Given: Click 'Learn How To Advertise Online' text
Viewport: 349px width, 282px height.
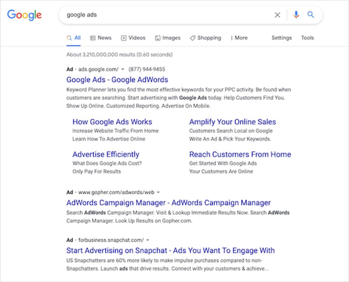Looking at the screenshot, I should [109, 139].
